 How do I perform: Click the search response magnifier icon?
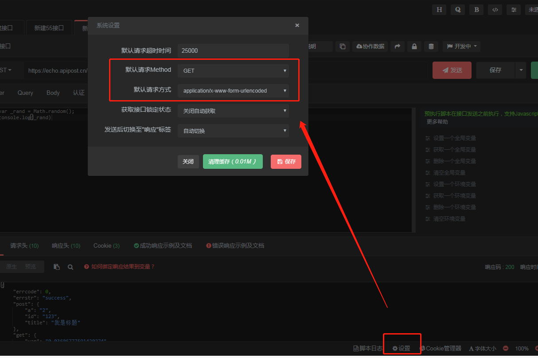(70, 267)
